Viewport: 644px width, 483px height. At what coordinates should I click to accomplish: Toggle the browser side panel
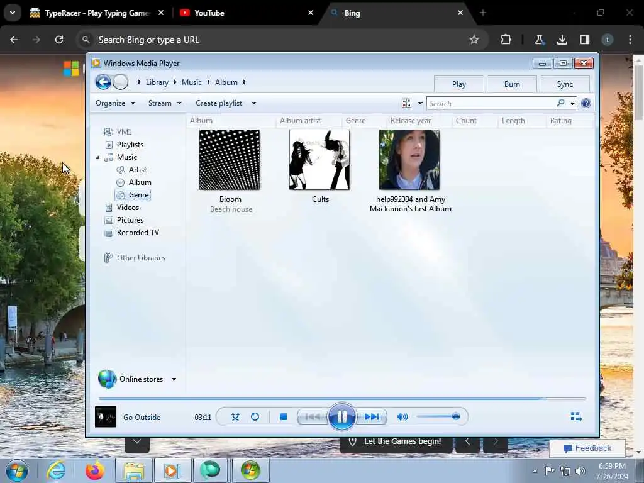click(x=585, y=40)
